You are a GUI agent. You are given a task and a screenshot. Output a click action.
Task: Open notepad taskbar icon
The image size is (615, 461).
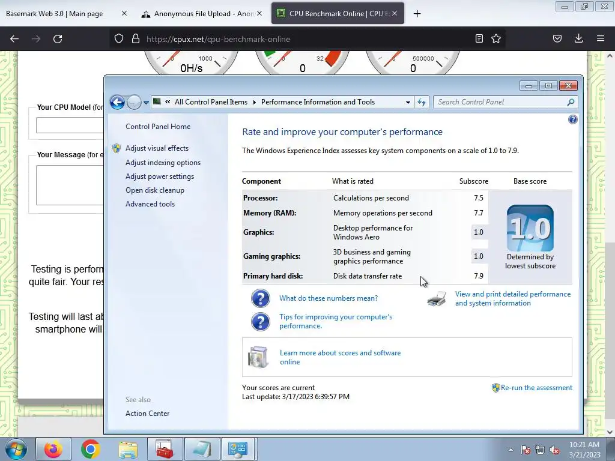(202, 449)
